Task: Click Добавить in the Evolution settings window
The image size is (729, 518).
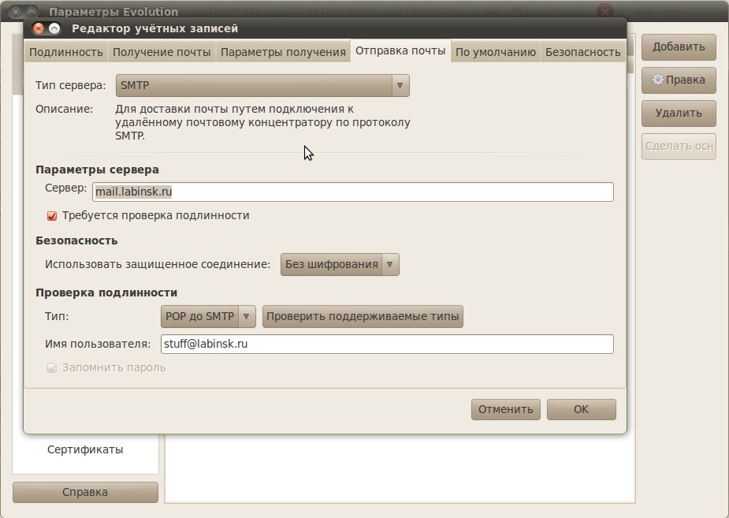Action: [x=679, y=47]
